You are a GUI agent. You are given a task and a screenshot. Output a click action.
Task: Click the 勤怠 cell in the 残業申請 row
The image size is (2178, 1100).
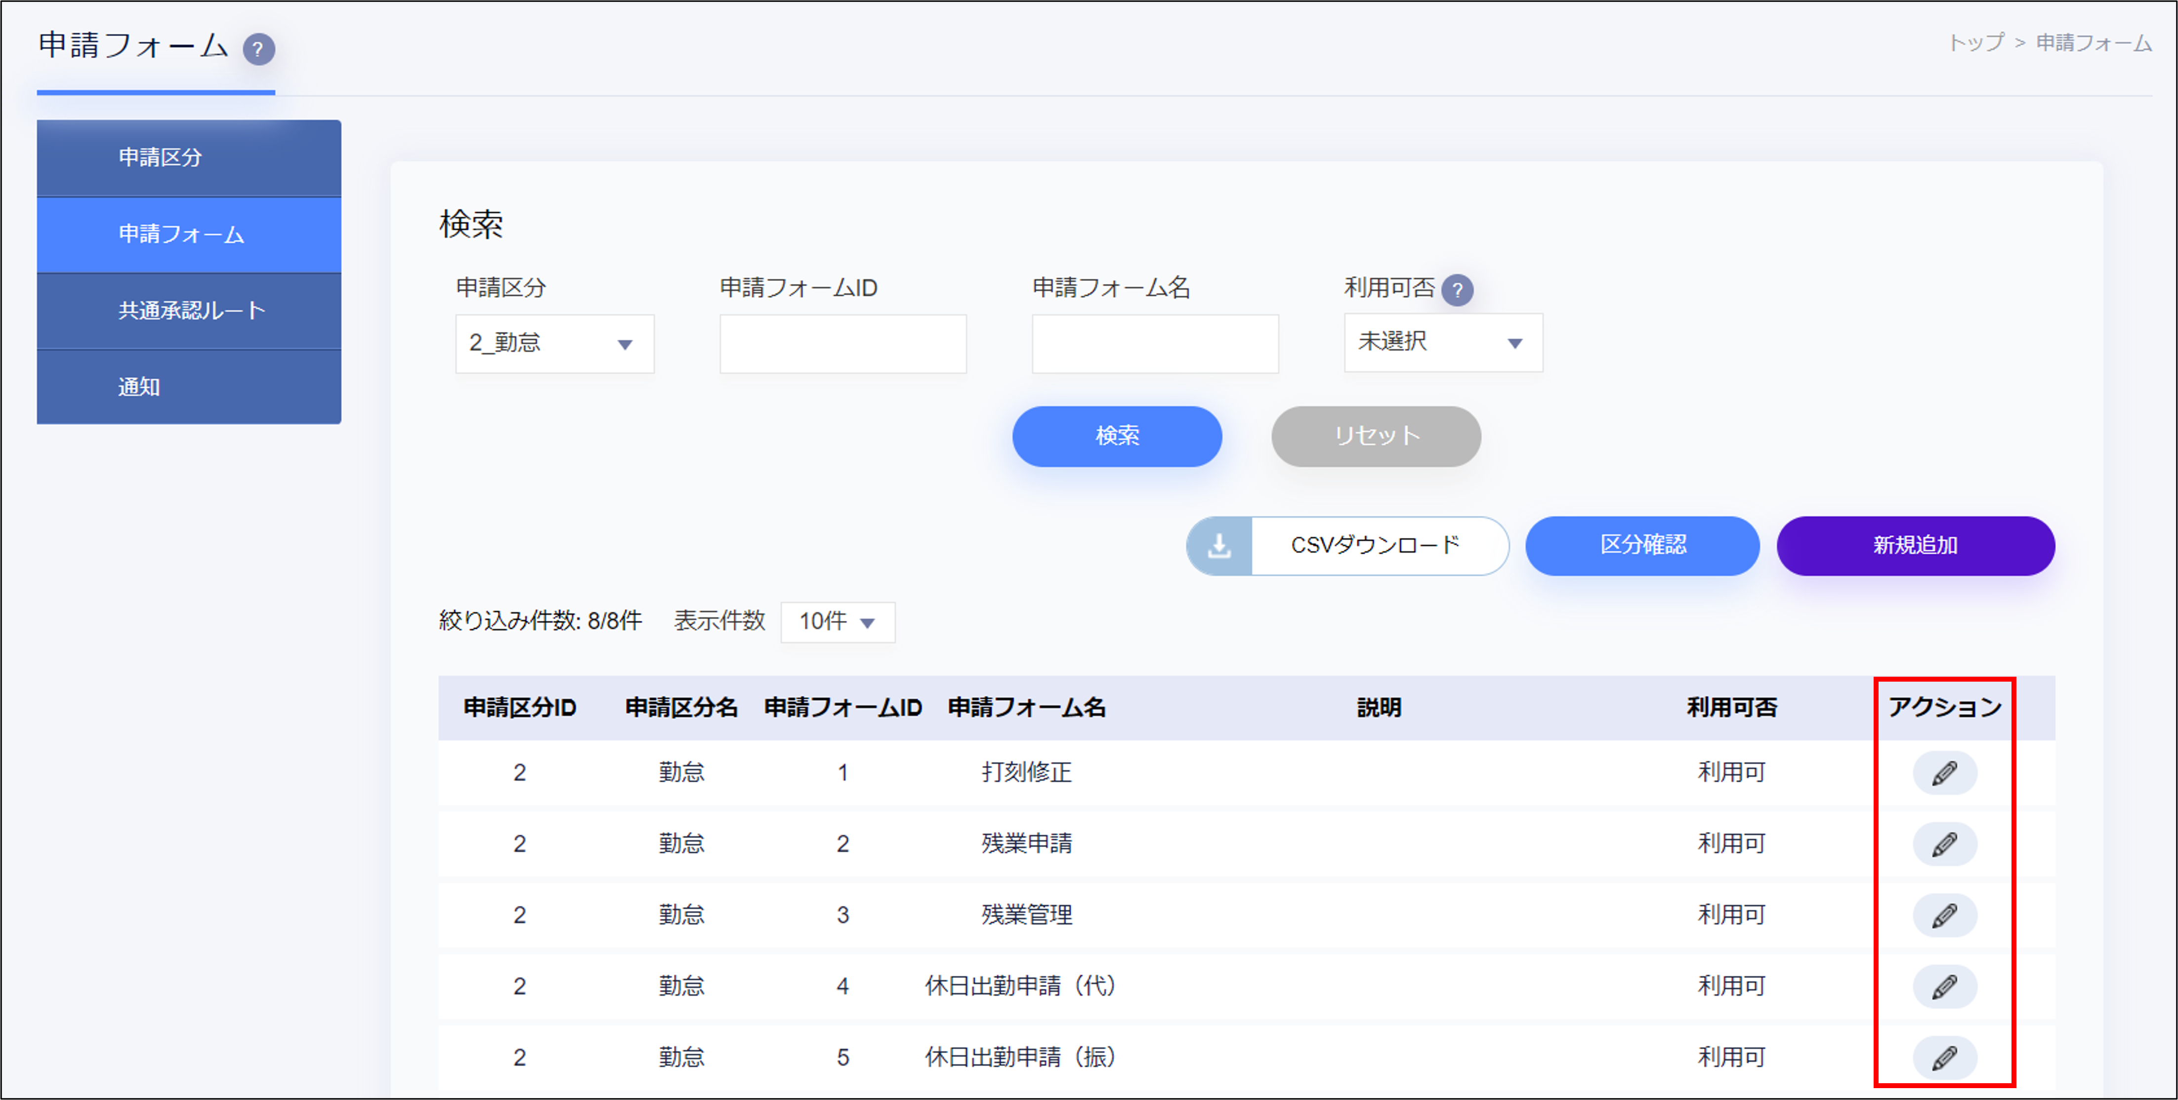tap(681, 844)
